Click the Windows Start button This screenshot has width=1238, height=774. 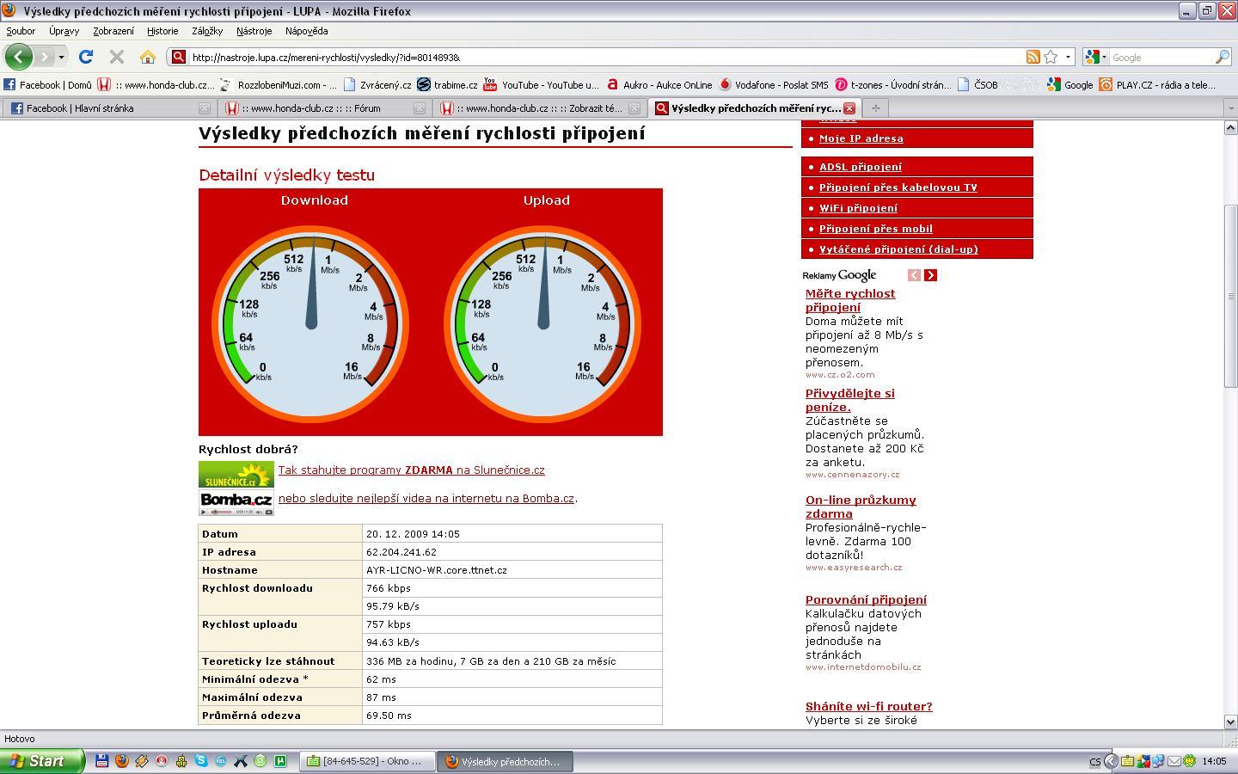point(41,761)
